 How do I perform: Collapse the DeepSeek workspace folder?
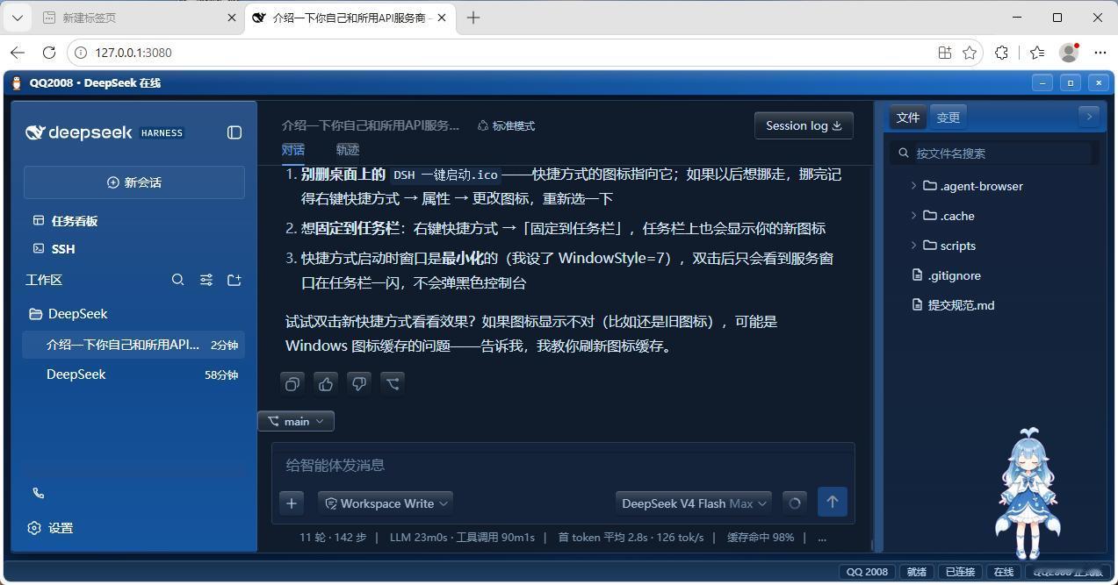[x=69, y=314]
